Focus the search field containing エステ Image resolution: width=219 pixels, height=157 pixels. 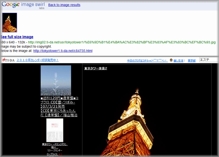(209, 60)
